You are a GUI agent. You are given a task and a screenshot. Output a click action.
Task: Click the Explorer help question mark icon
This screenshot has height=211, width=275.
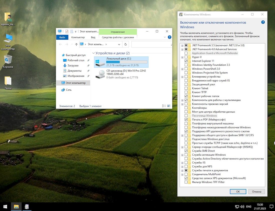tap(169, 37)
